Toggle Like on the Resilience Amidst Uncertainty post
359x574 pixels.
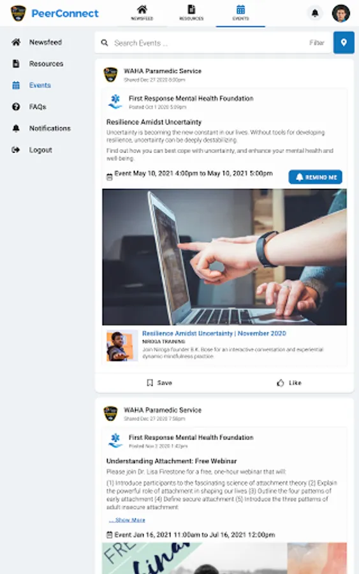click(x=289, y=383)
